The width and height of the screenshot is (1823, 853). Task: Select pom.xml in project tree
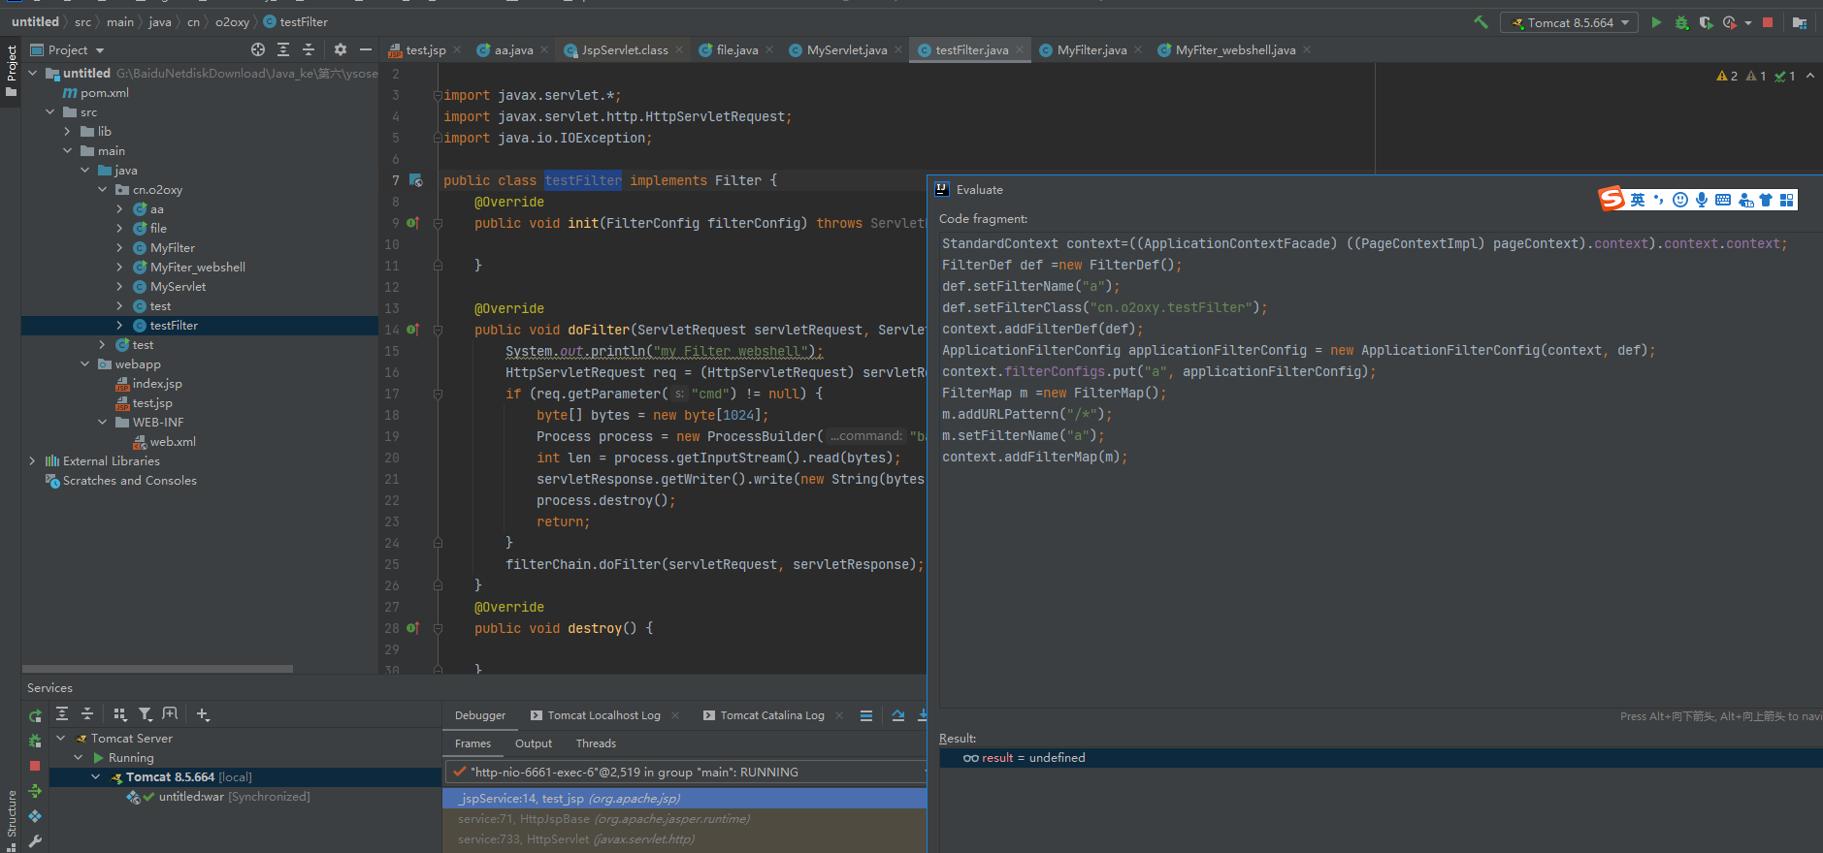104,93
